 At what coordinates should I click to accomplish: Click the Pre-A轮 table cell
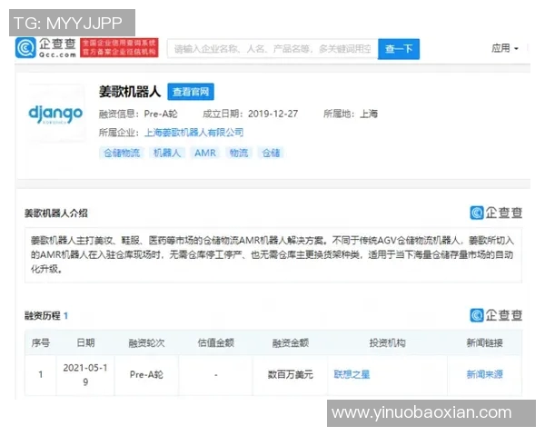point(146,374)
